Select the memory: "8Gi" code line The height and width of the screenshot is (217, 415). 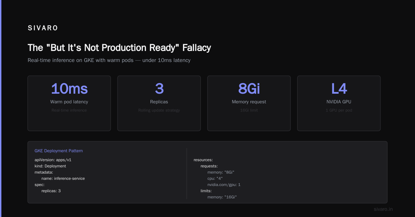tap(221, 172)
